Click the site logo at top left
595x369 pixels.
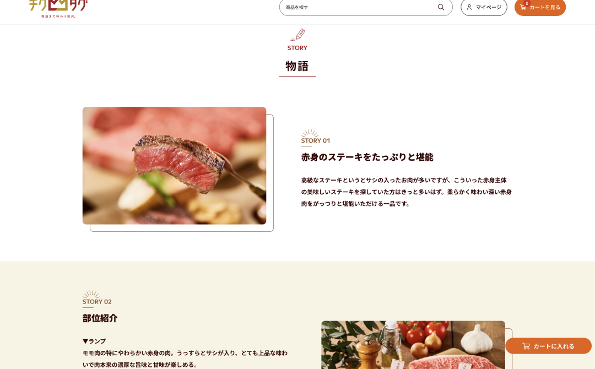pos(58,8)
